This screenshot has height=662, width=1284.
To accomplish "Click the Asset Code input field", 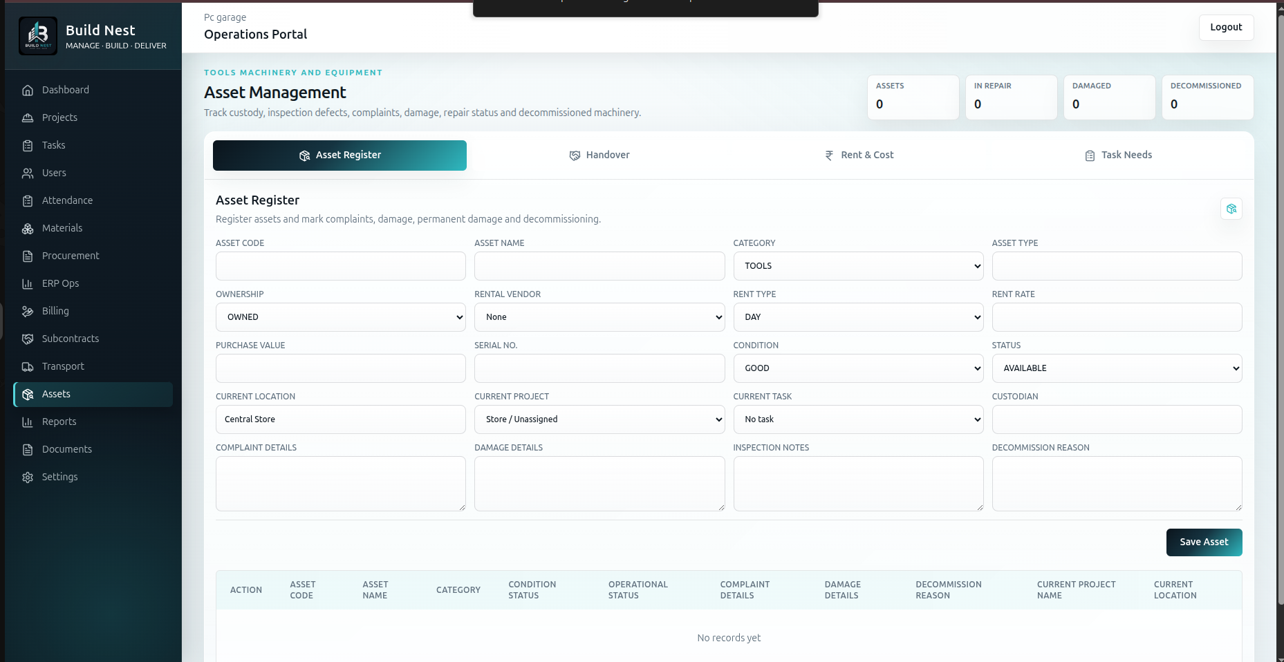I will tap(341, 266).
